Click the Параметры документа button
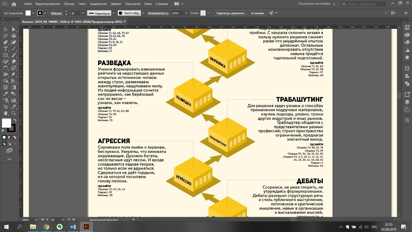The width and height of the screenshot is (412, 232). pyautogui.click(x=230, y=13)
